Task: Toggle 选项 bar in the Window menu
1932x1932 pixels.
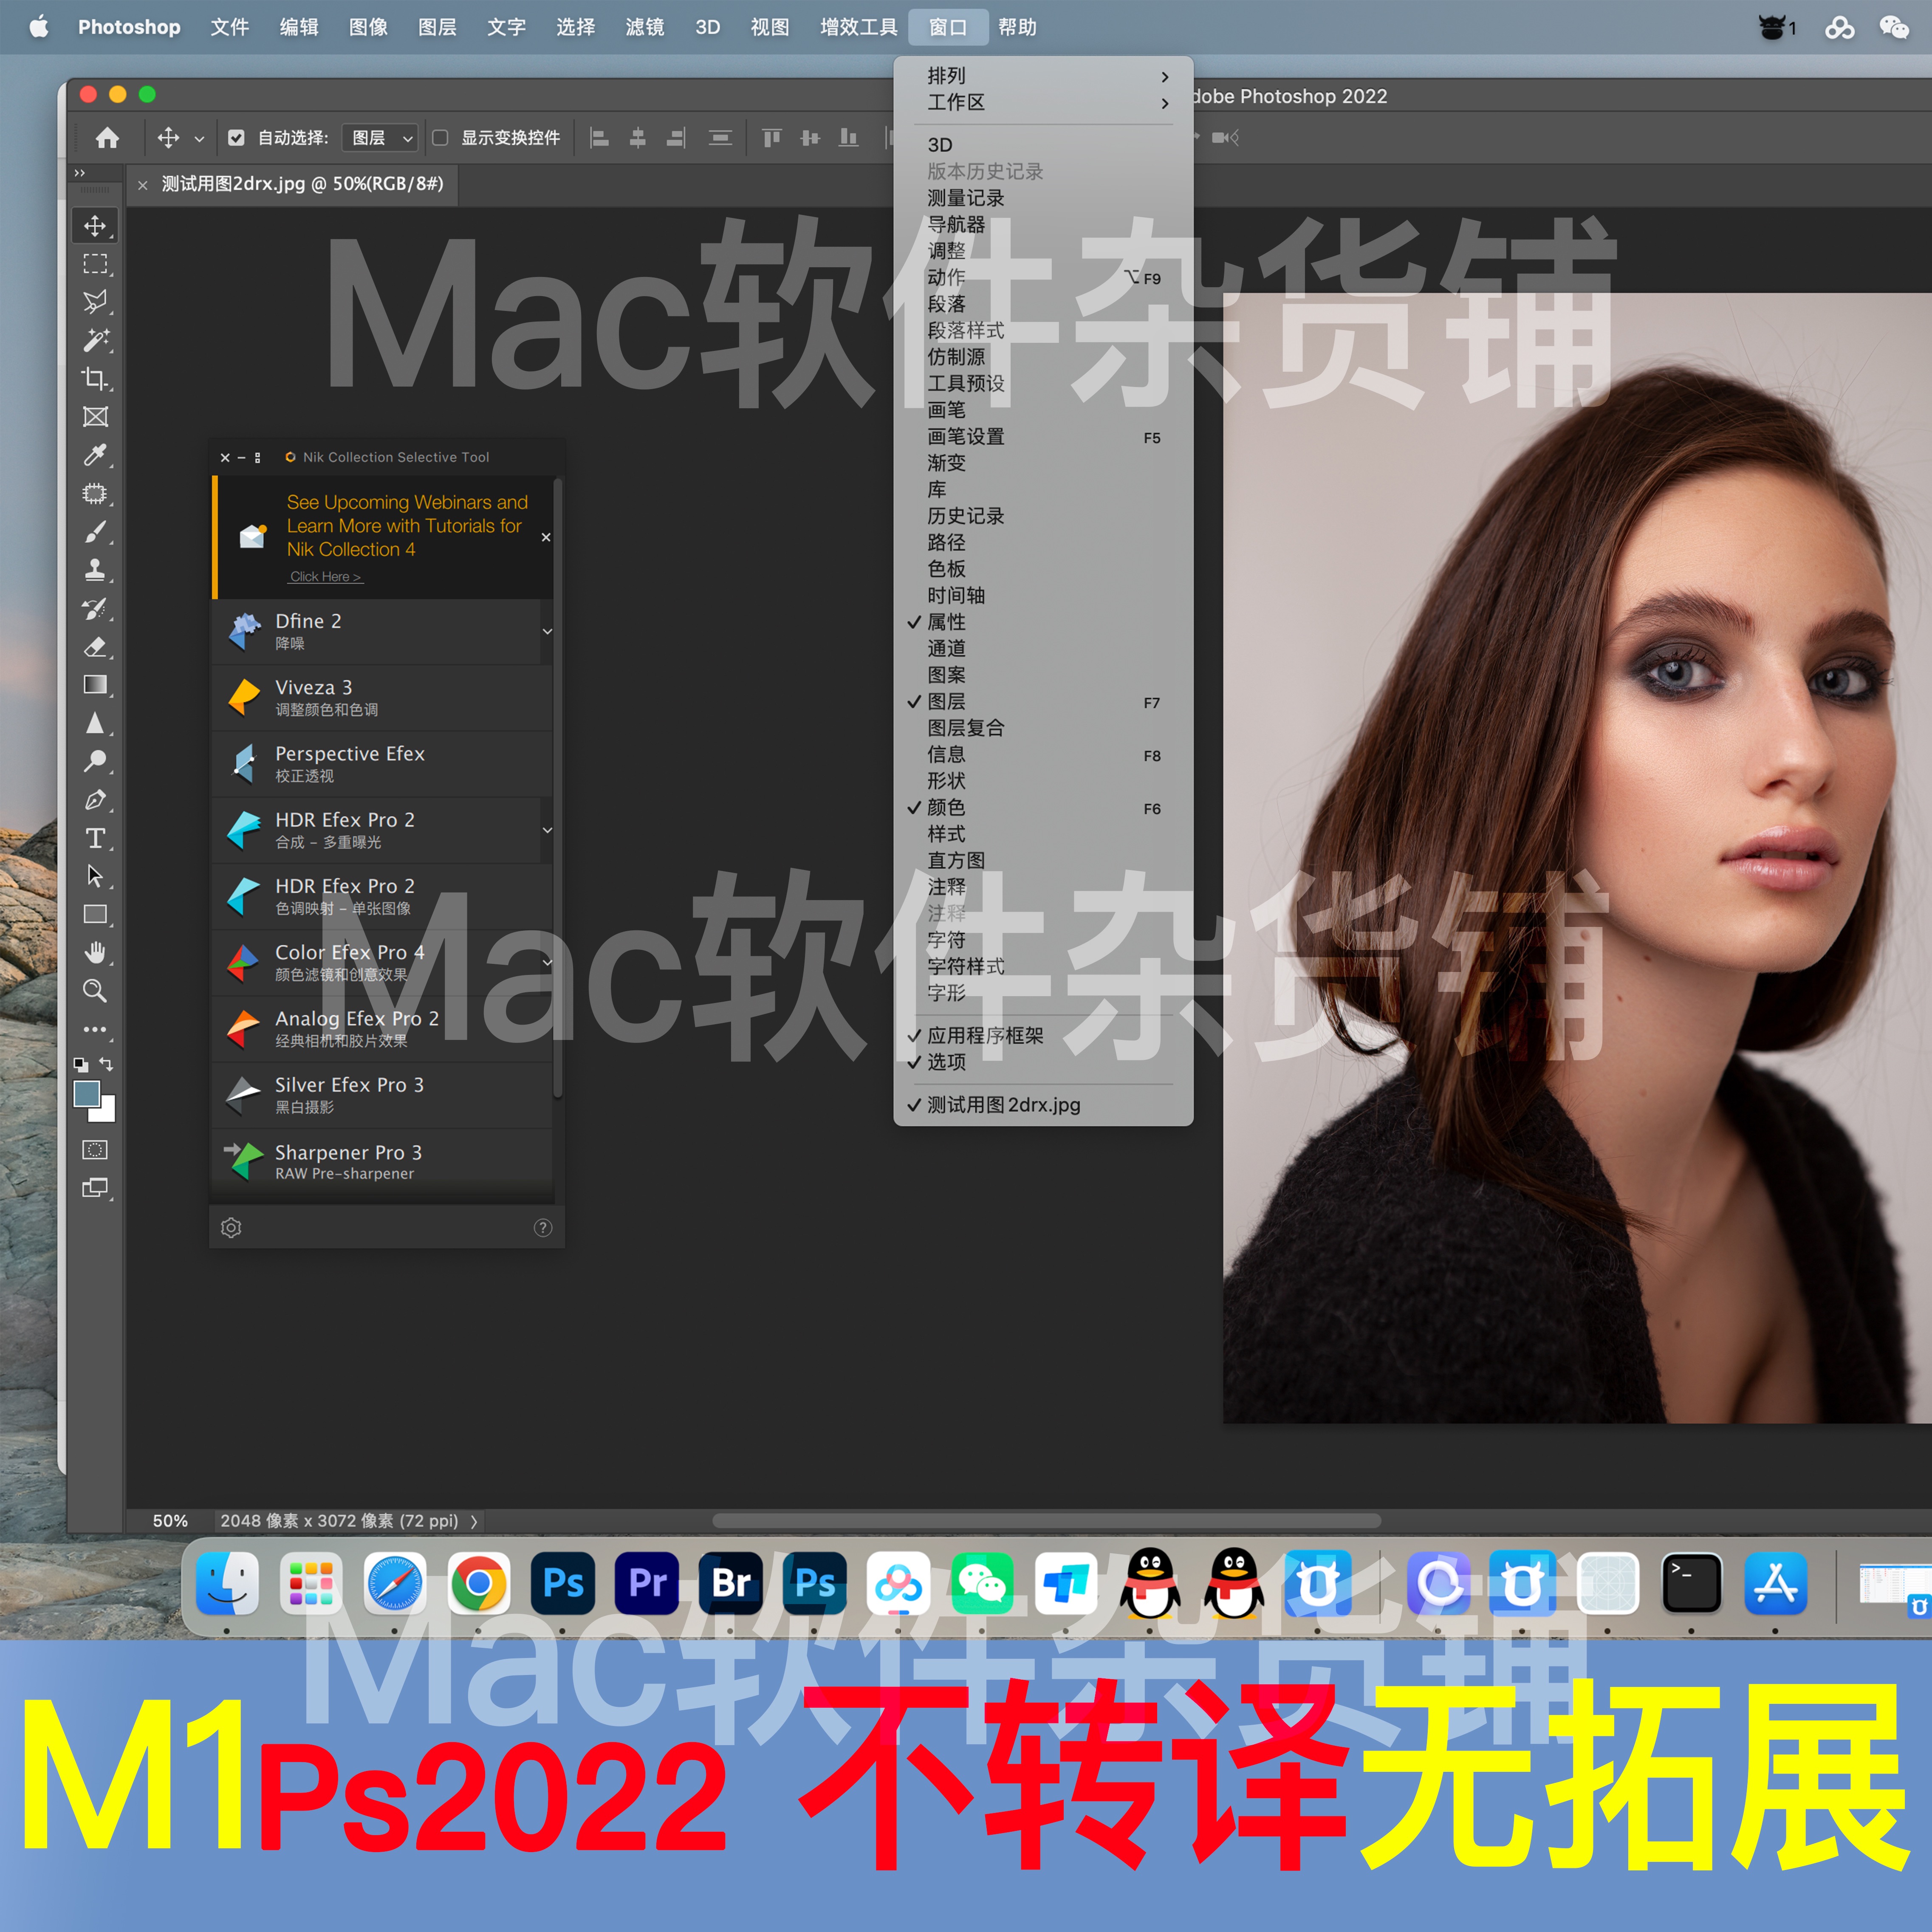Action: [1043, 1062]
